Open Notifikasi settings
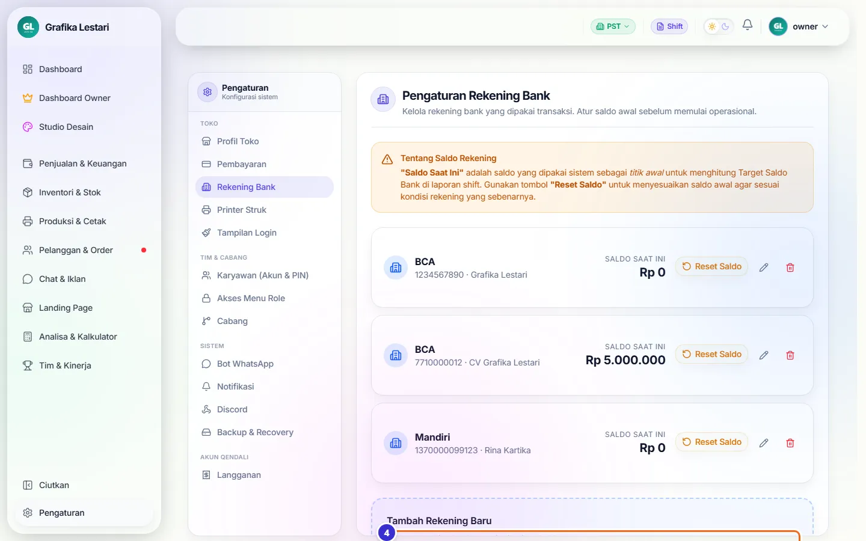The width and height of the screenshot is (866, 541). pos(265,387)
